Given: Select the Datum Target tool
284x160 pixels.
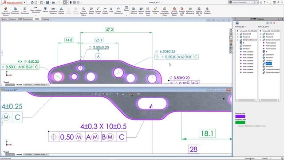Looking at the screenshot, I should [x=91, y=11].
